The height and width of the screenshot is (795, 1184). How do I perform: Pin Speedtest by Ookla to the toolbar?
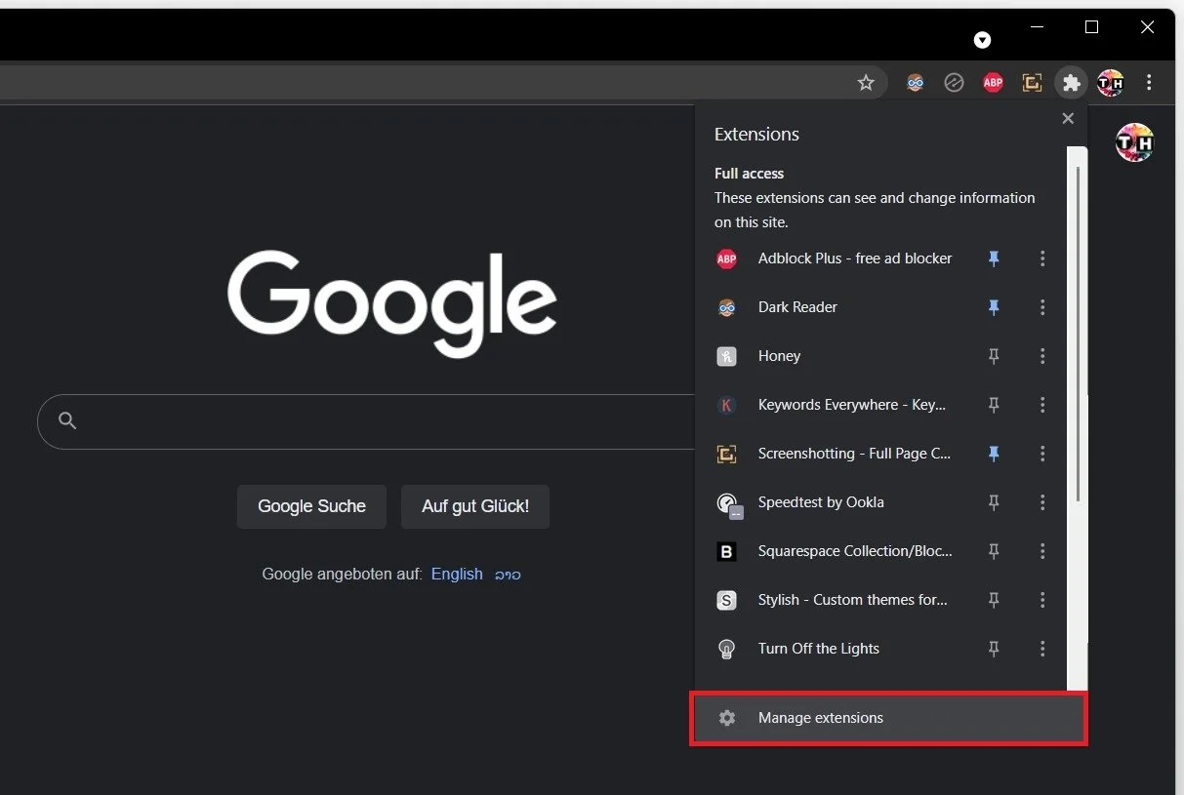pos(994,502)
